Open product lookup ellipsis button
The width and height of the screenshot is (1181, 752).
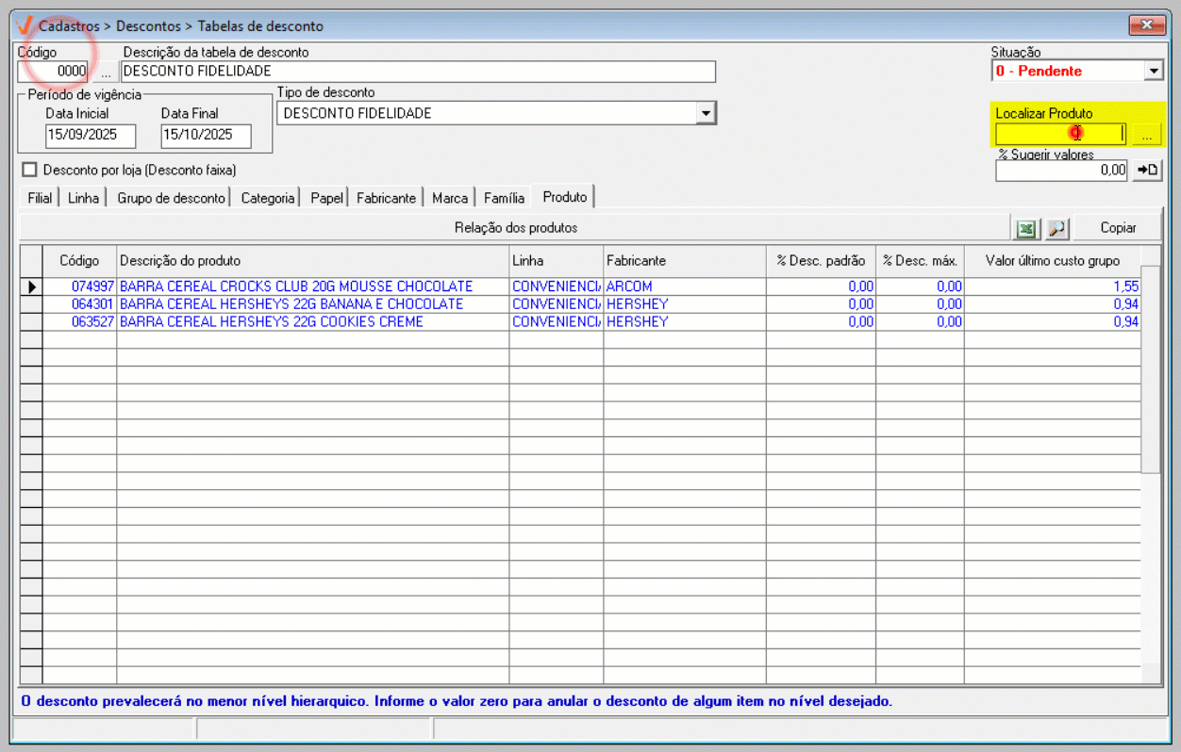click(1147, 135)
